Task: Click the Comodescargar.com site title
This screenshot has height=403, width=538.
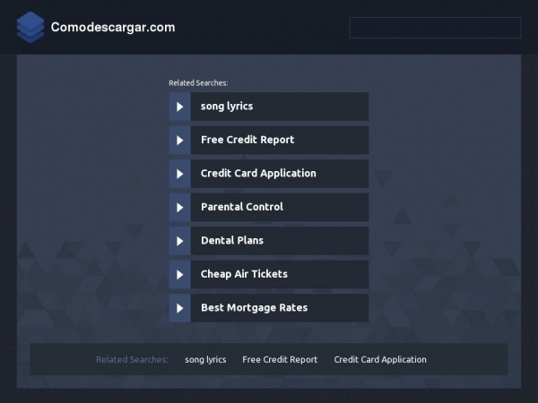Action: pyautogui.click(x=113, y=28)
